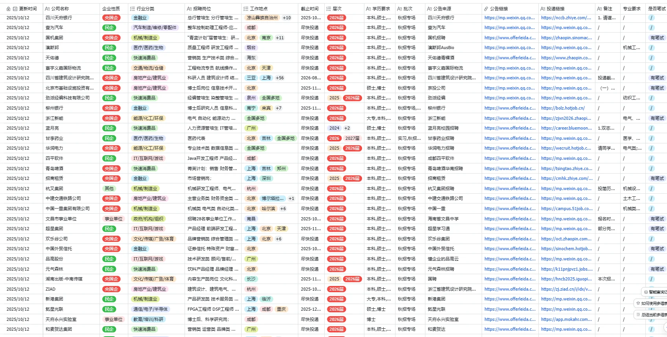The width and height of the screenshot is (667, 337).
Task: Select the 医药代表 position cell
Action: [213, 138]
